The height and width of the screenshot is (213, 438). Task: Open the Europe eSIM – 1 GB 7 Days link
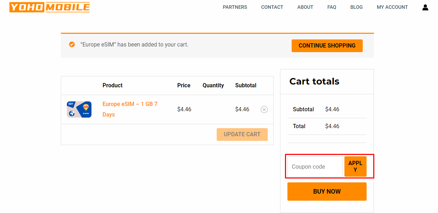coord(130,109)
